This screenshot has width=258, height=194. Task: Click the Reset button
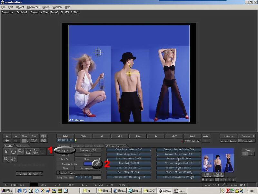click(x=219, y=174)
